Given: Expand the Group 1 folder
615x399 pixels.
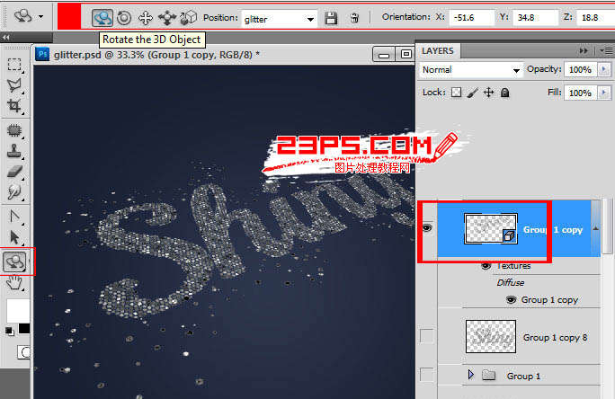Looking at the screenshot, I should (472, 375).
